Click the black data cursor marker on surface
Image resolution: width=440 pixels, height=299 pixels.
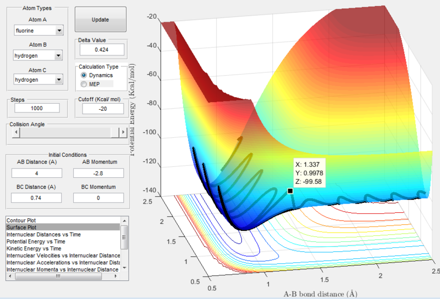click(x=290, y=191)
